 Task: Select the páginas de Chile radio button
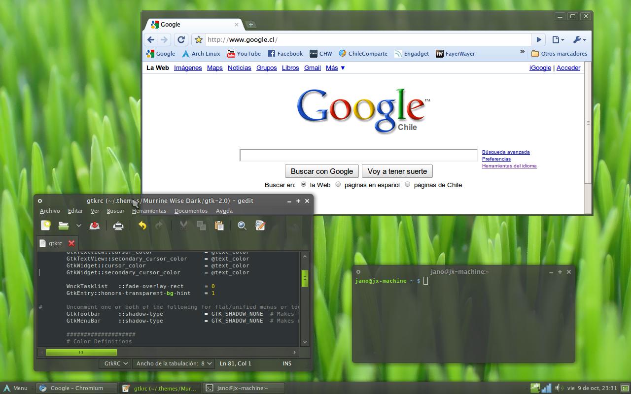point(408,184)
